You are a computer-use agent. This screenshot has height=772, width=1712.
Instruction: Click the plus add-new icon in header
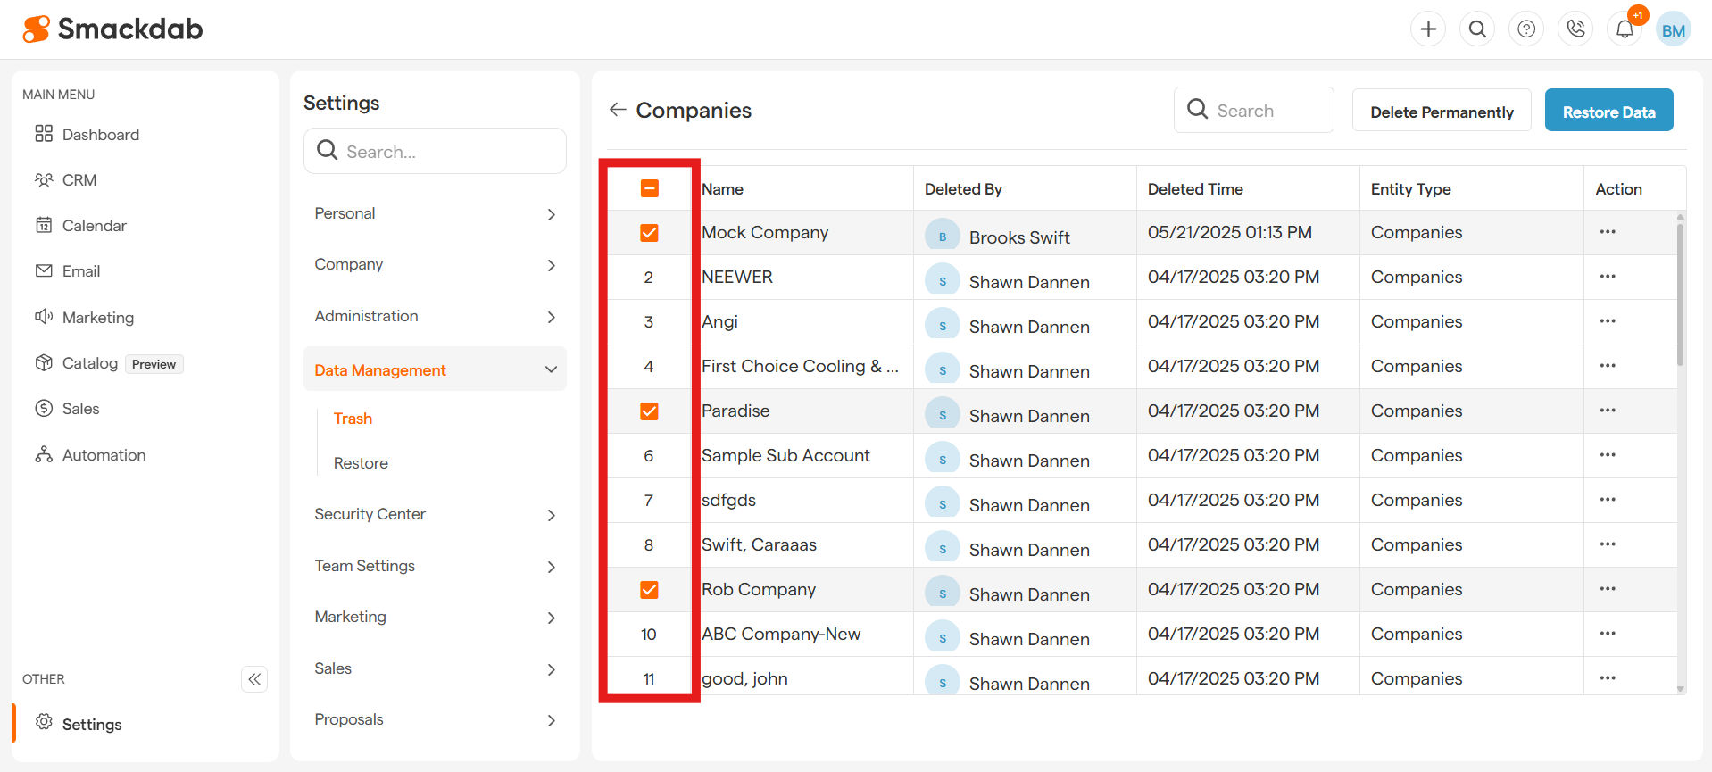tap(1428, 29)
